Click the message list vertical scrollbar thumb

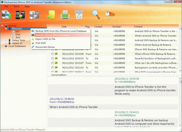click(x=180, y=29)
